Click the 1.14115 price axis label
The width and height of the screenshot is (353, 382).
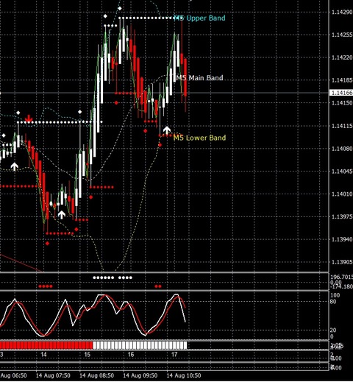[342, 126]
